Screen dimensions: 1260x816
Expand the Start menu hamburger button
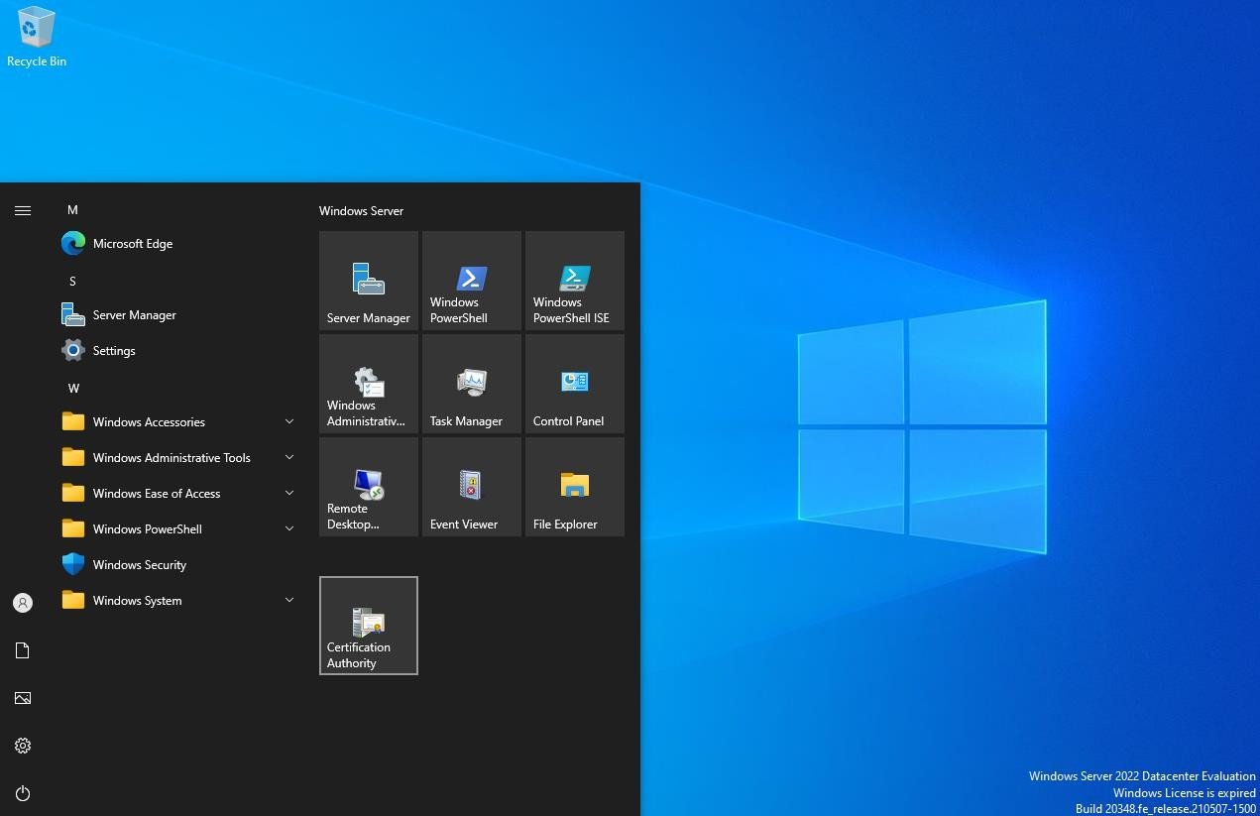pyautogui.click(x=23, y=210)
